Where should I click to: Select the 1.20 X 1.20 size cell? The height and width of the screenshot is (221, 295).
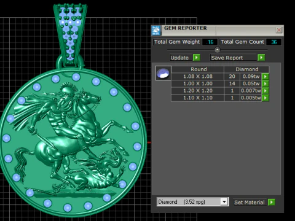[198, 91]
